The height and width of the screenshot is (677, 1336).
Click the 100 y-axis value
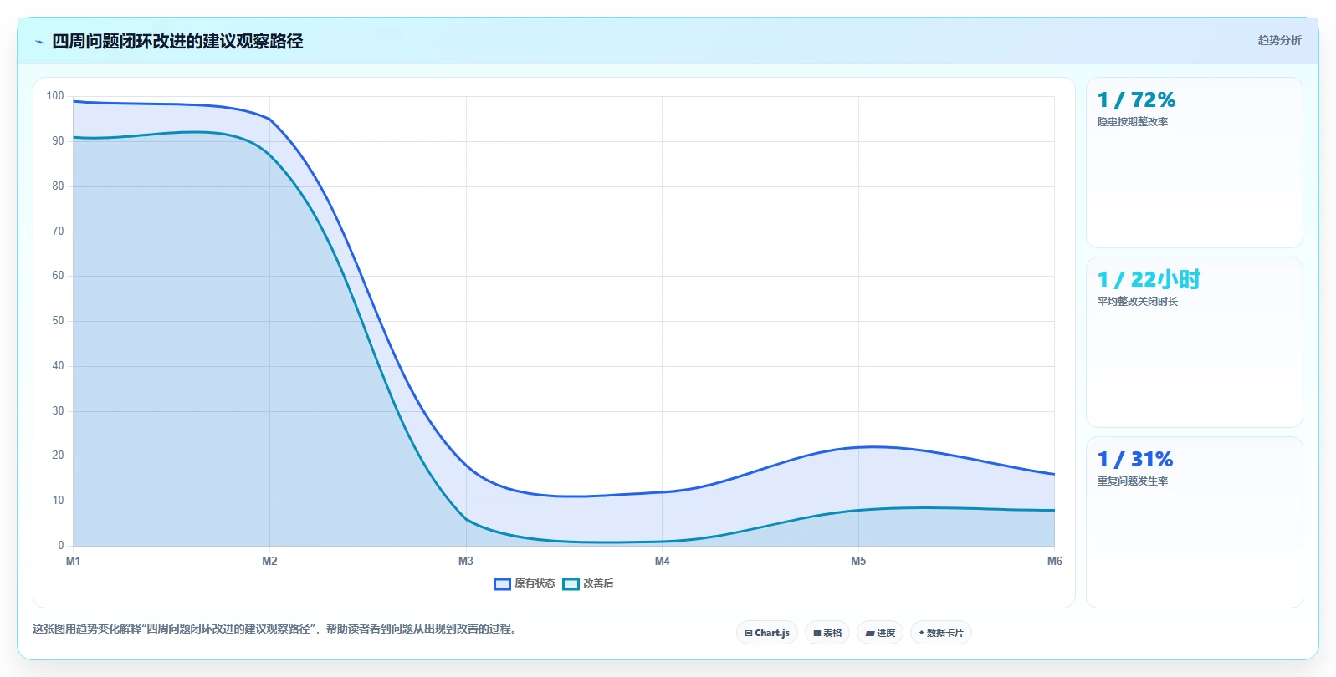(x=55, y=96)
